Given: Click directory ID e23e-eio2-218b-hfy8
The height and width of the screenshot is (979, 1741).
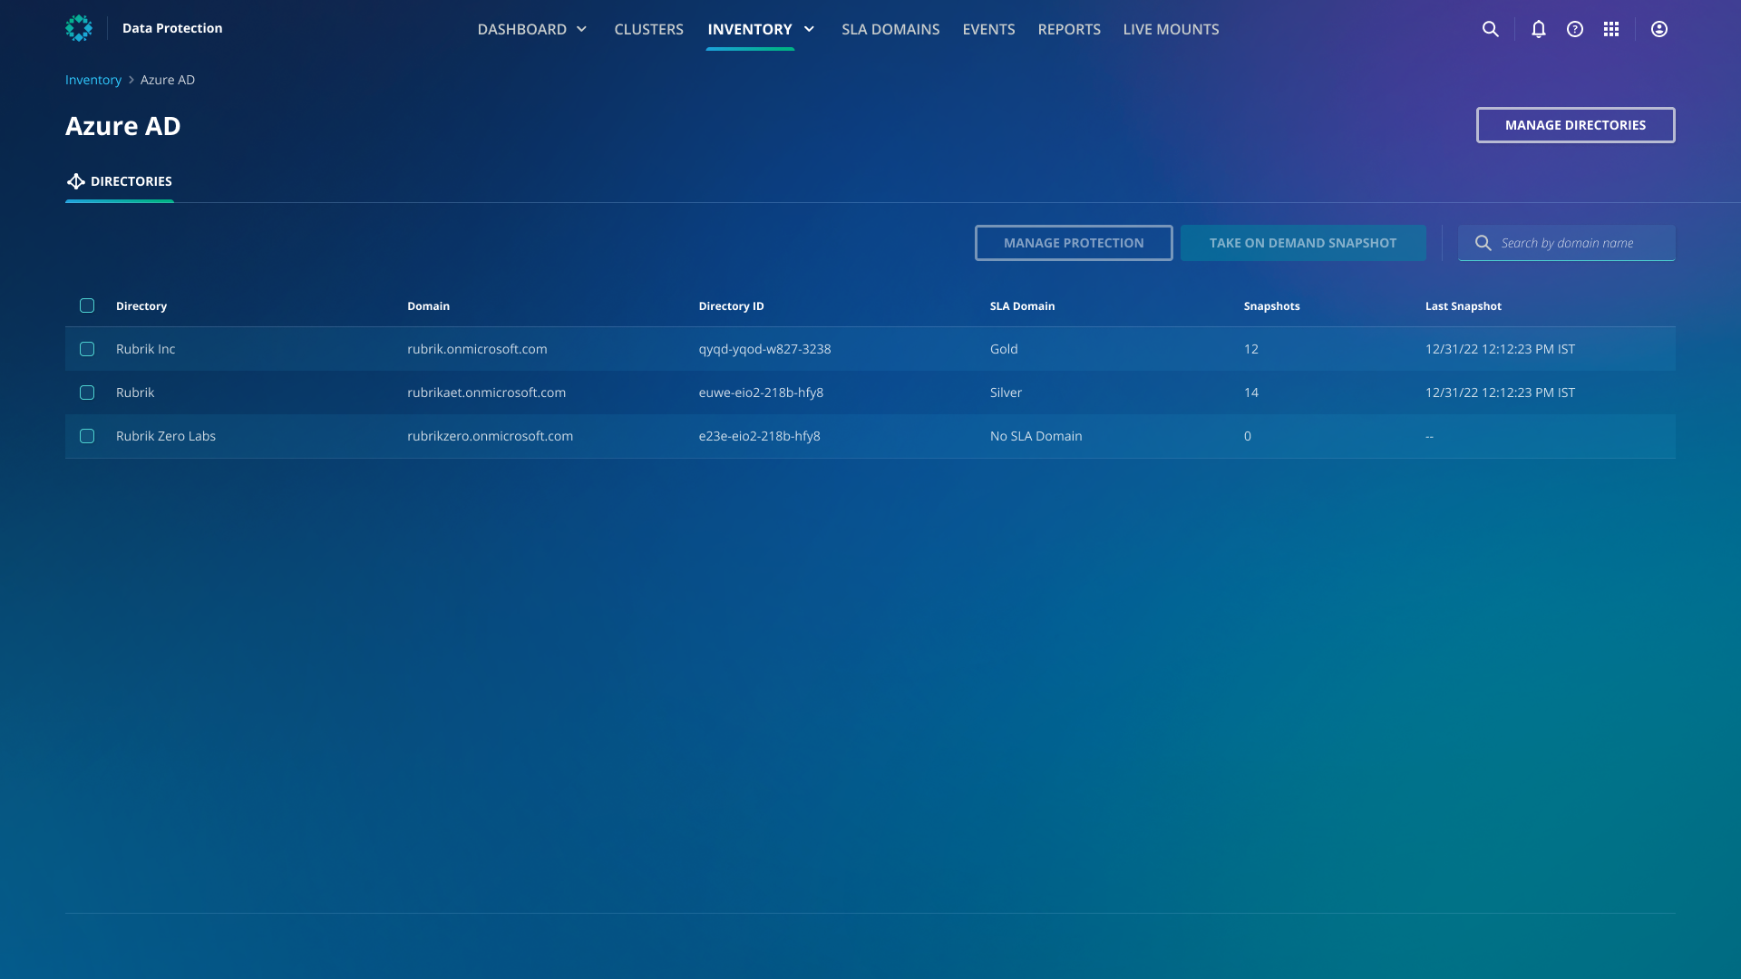Looking at the screenshot, I should click(x=759, y=436).
